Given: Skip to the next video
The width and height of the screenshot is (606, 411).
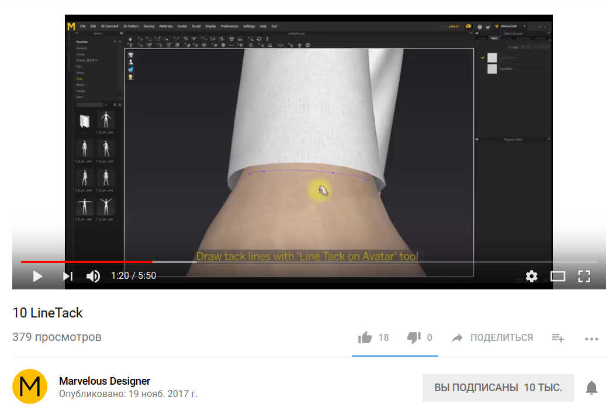Looking at the screenshot, I should tap(68, 276).
